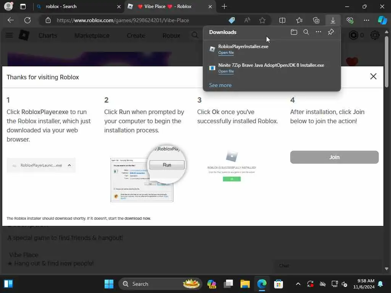Add this page to favorites star
This screenshot has height=293, width=391.
[262, 20]
